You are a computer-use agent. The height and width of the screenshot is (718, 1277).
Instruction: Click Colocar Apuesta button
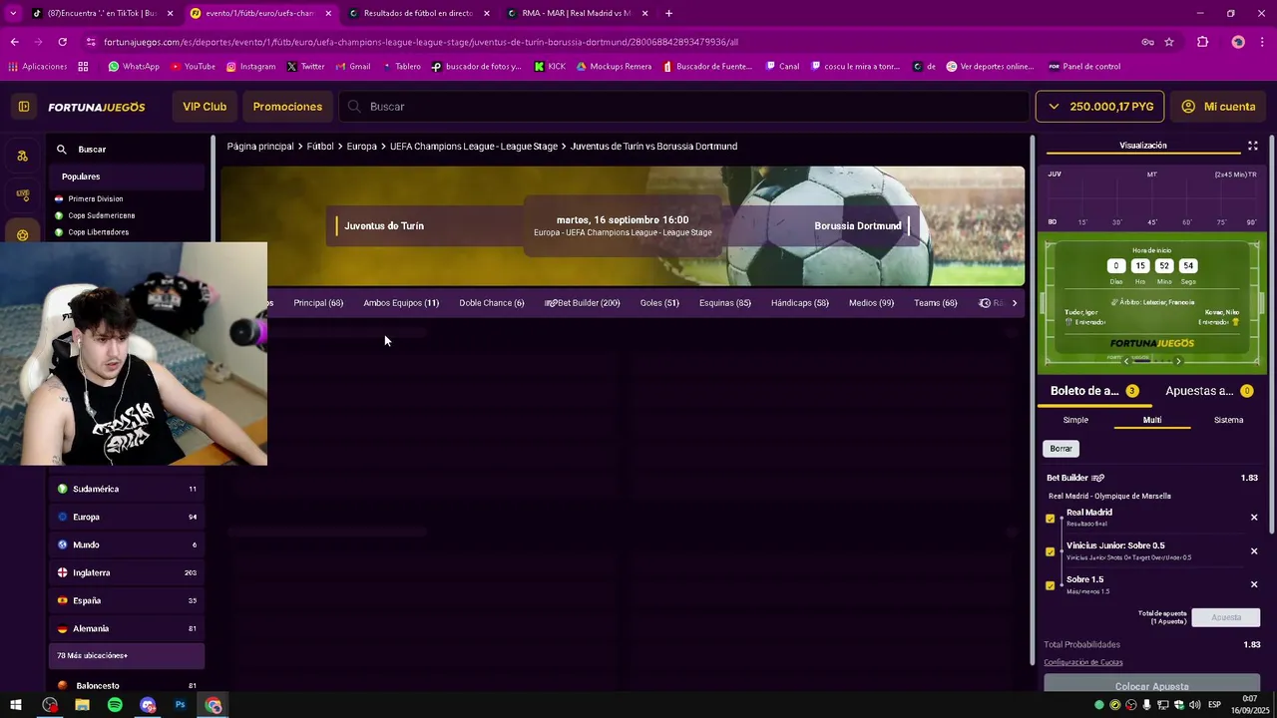point(1151,686)
